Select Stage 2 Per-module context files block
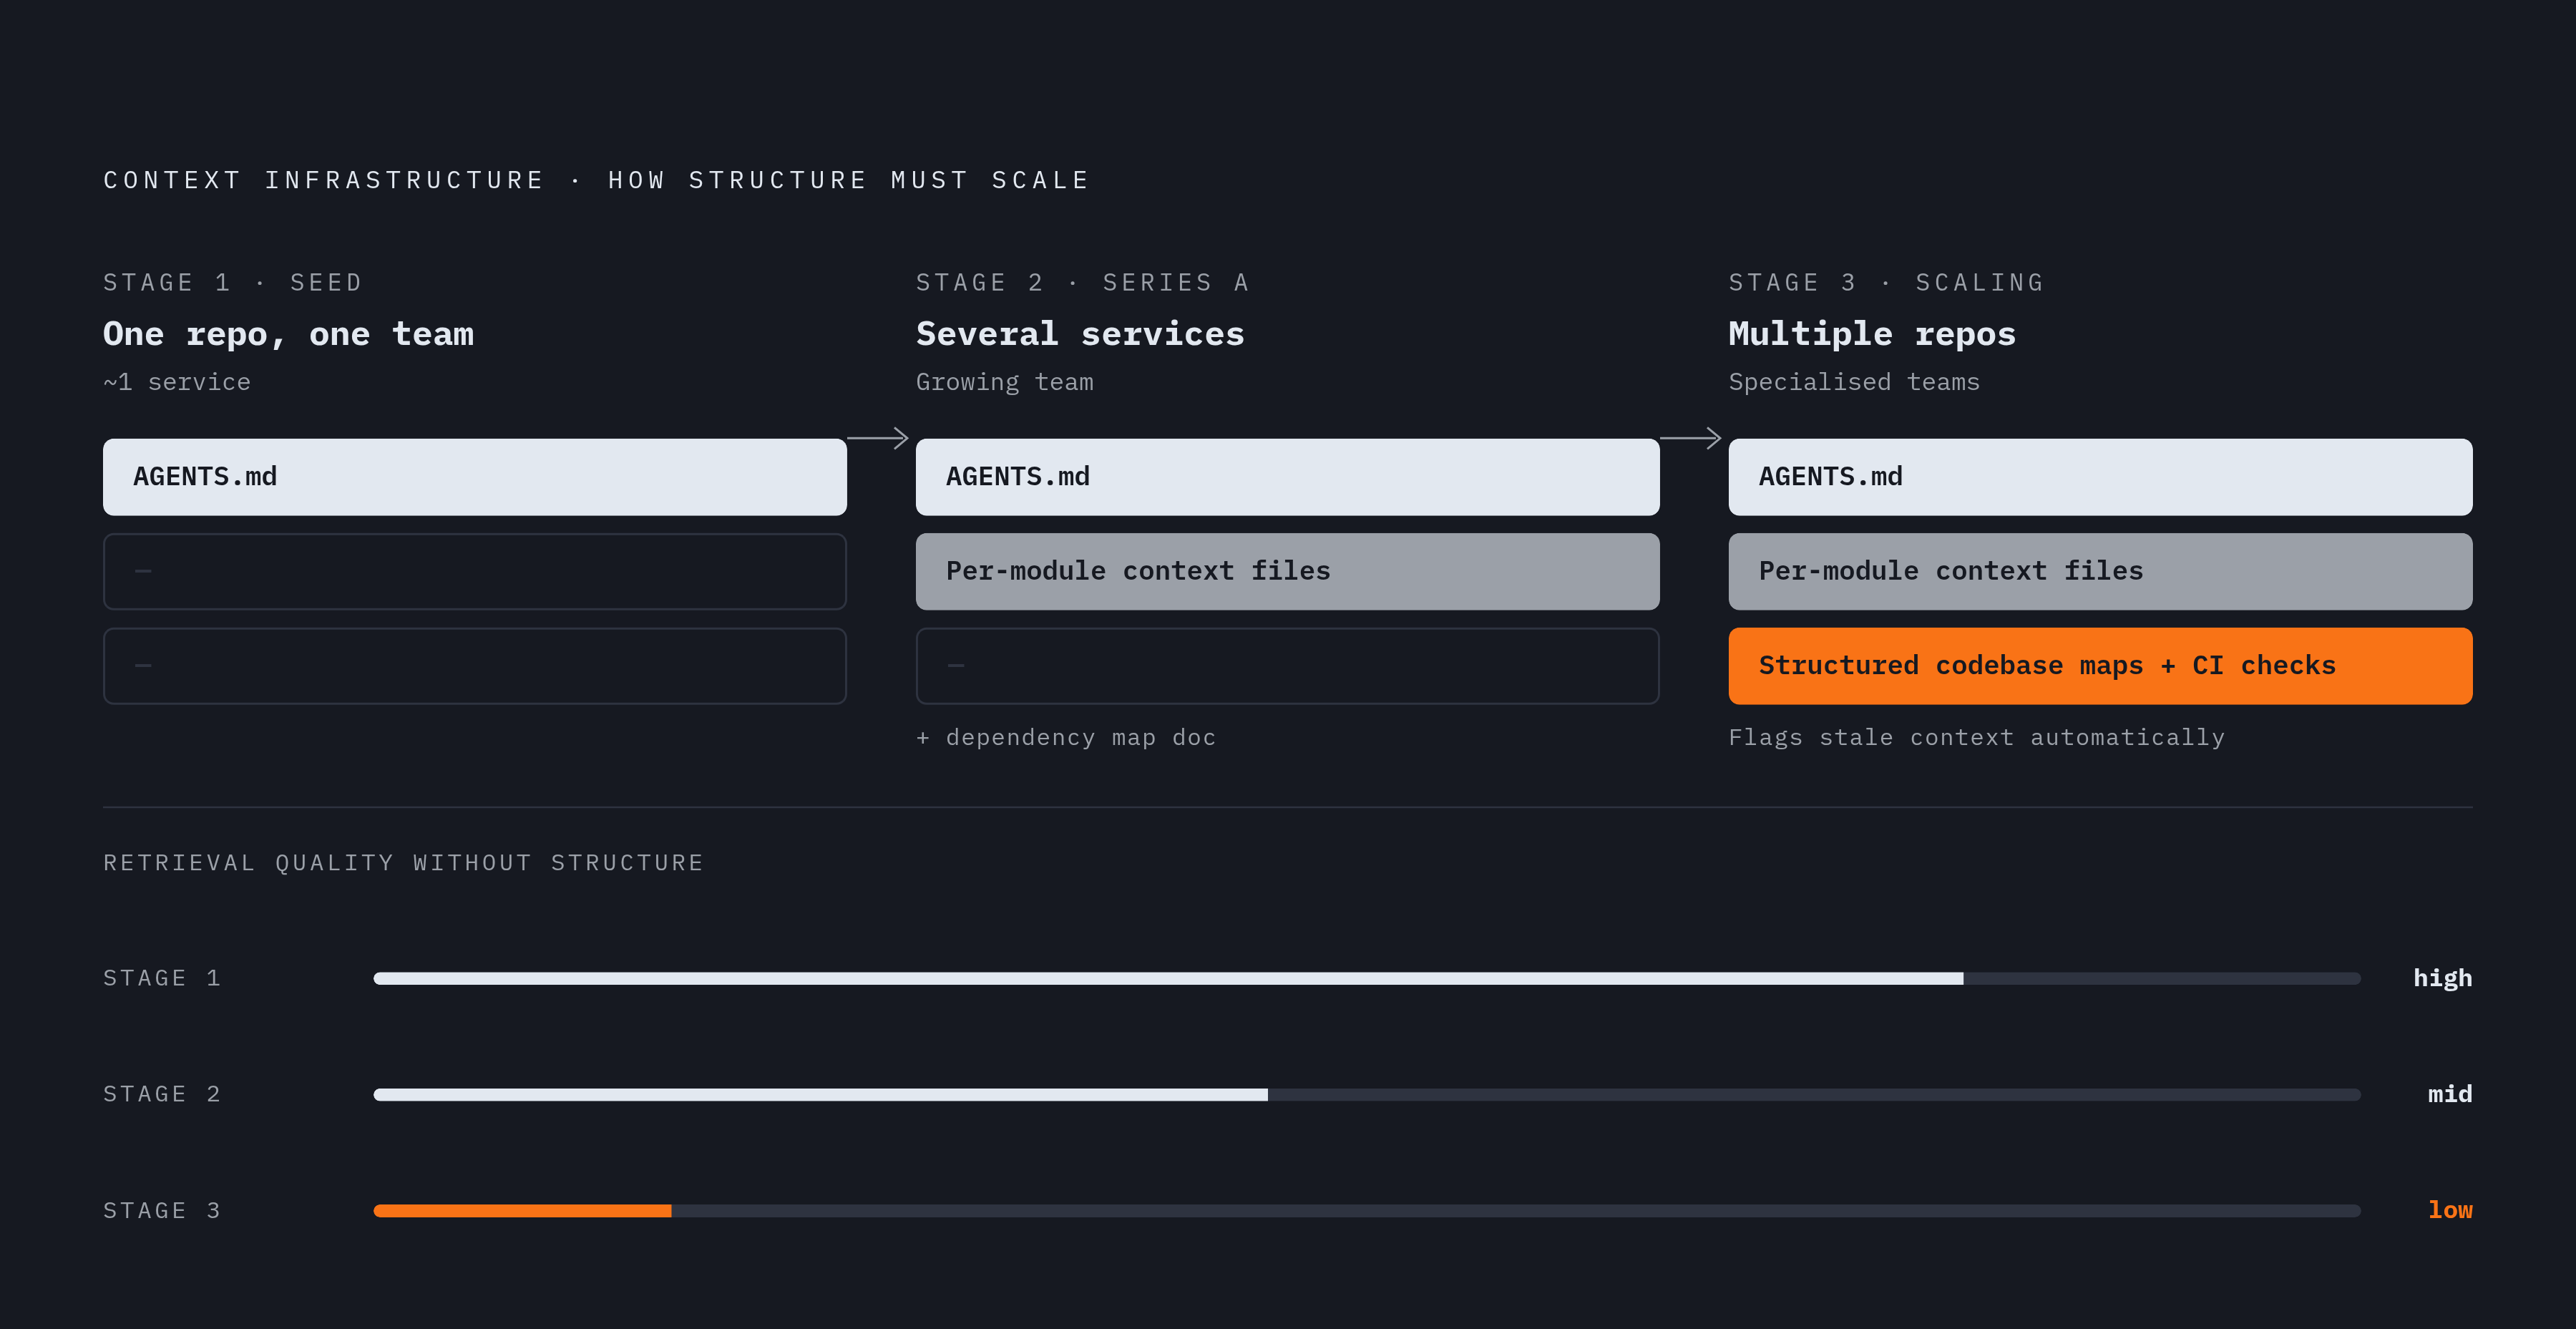This screenshot has height=1329, width=2576. pos(1287,571)
